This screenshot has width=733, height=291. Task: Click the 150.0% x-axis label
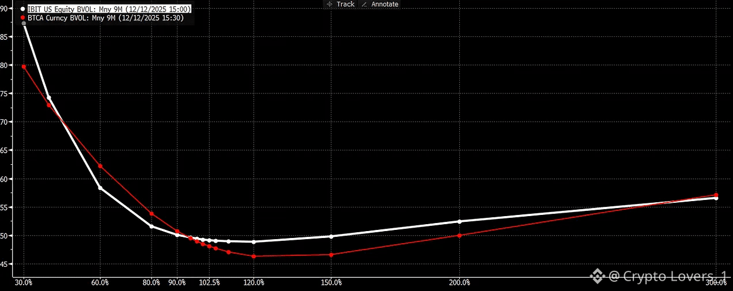(331, 282)
